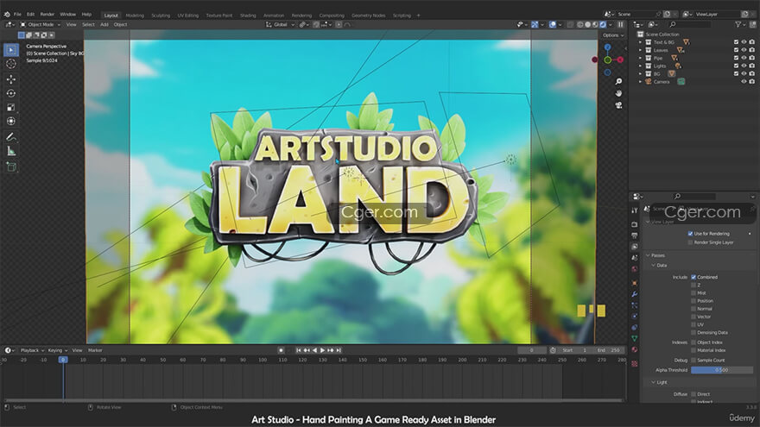Open the View Layer properties tab

tap(635, 247)
